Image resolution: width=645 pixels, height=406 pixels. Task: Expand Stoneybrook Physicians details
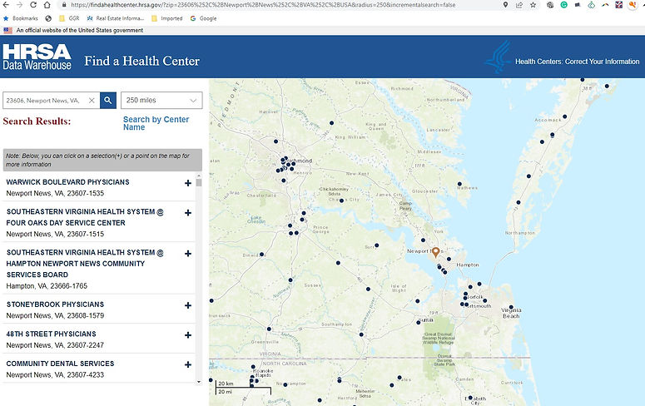[x=188, y=305]
